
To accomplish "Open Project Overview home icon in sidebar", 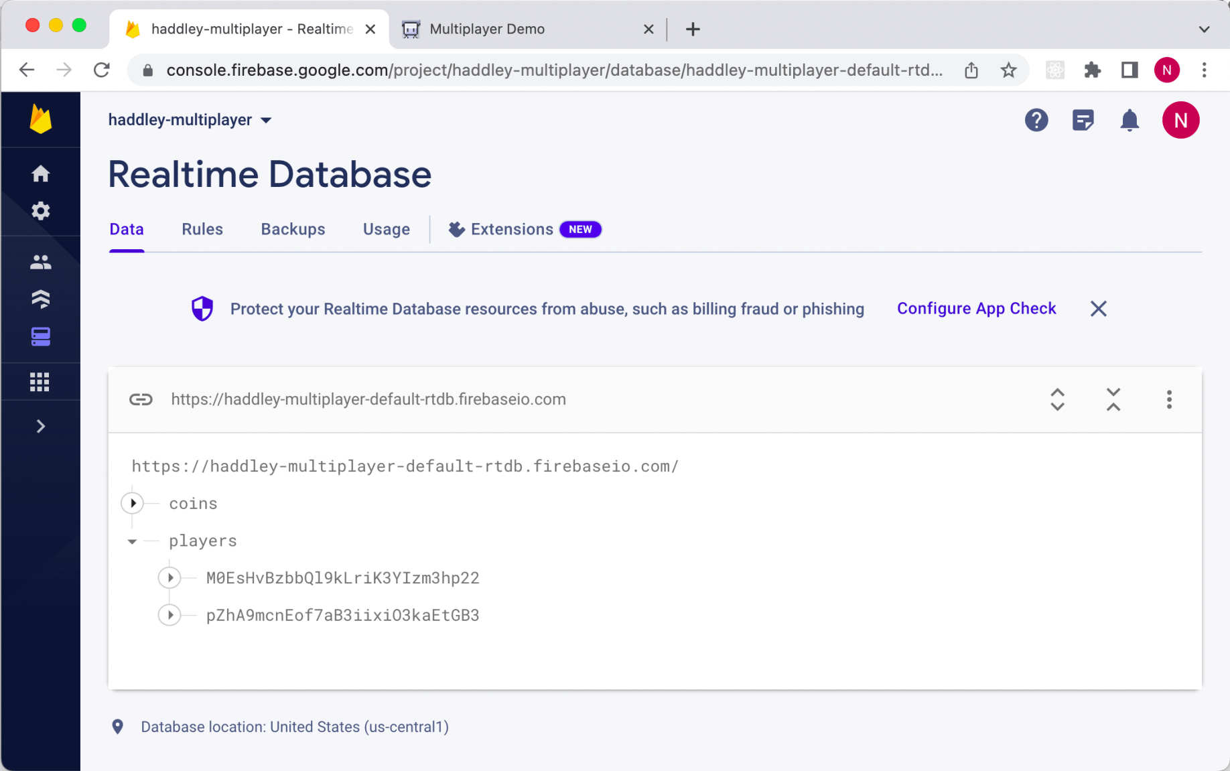I will tap(40, 173).
